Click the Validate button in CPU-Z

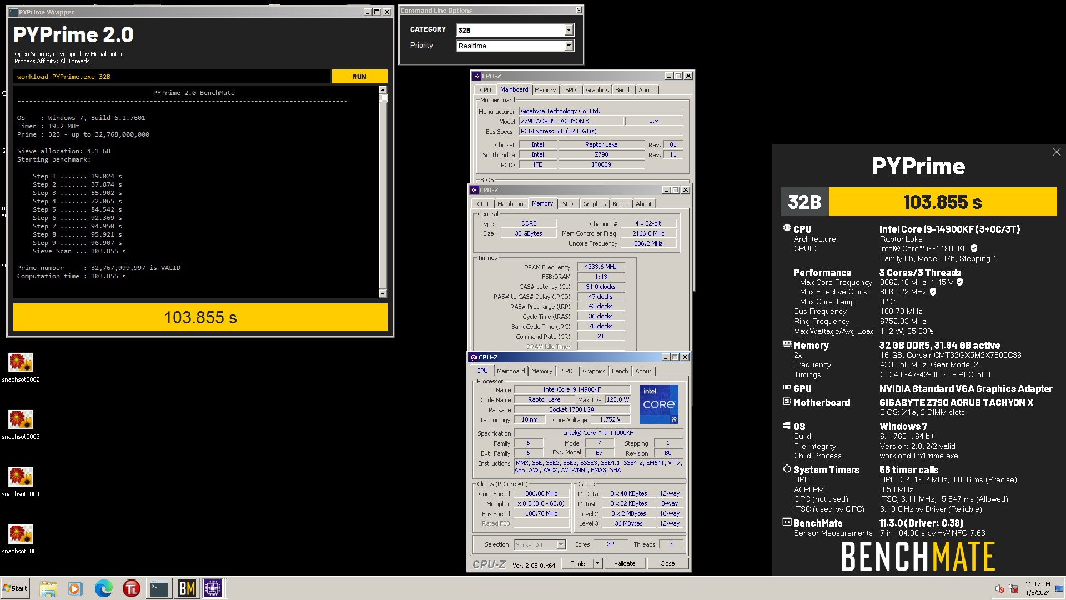tap(625, 563)
